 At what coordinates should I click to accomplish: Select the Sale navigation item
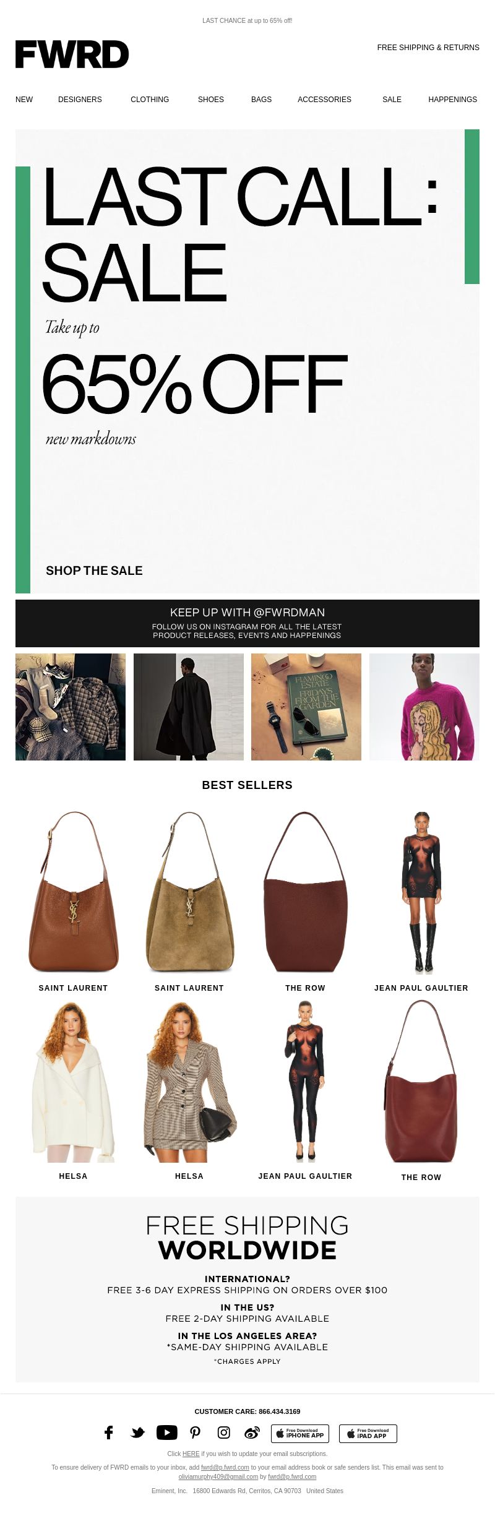(x=392, y=100)
